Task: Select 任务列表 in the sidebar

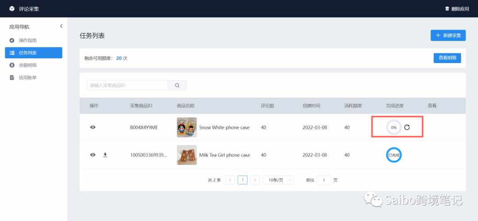Action: (34, 52)
